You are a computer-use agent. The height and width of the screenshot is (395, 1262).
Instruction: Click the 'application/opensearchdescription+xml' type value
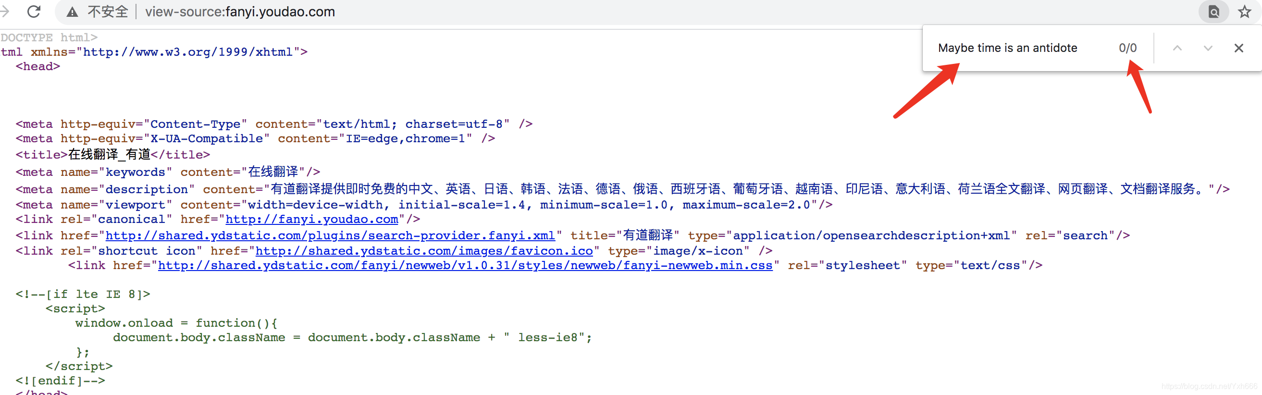coord(872,236)
